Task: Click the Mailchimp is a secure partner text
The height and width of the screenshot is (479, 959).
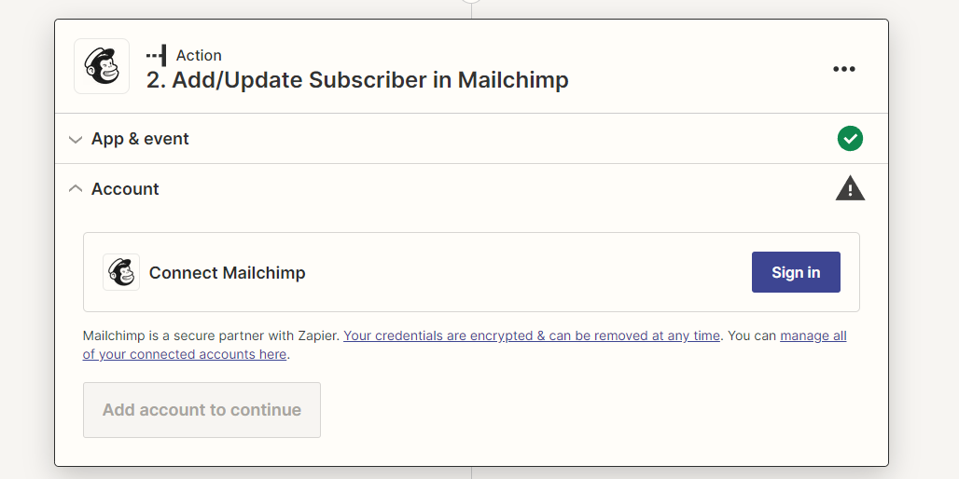Action: click(x=211, y=335)
